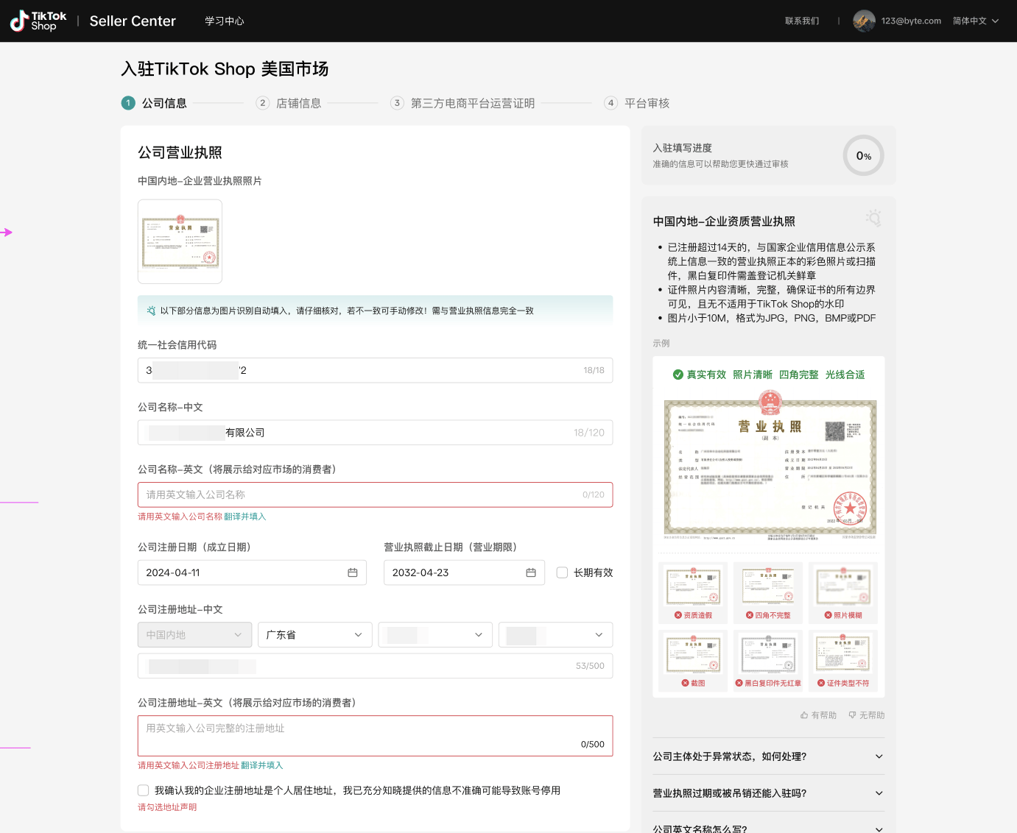Open the calendar for 公司注册日期
Screen dimensions: 1017x833
click(353, 573)
